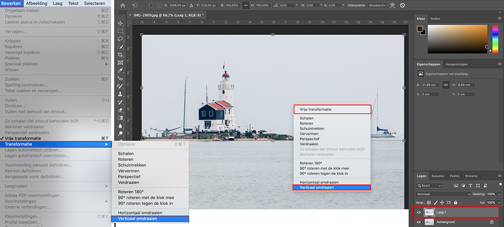Hide the Achtergrond layer
This screenshot has height=227, width=504.
click(419, 222)
